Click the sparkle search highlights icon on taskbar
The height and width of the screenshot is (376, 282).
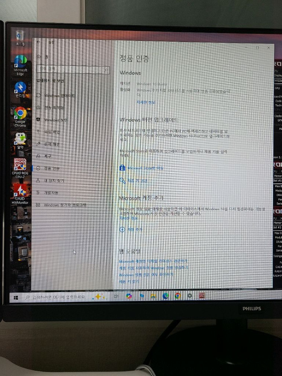click(x=99, y=297)
